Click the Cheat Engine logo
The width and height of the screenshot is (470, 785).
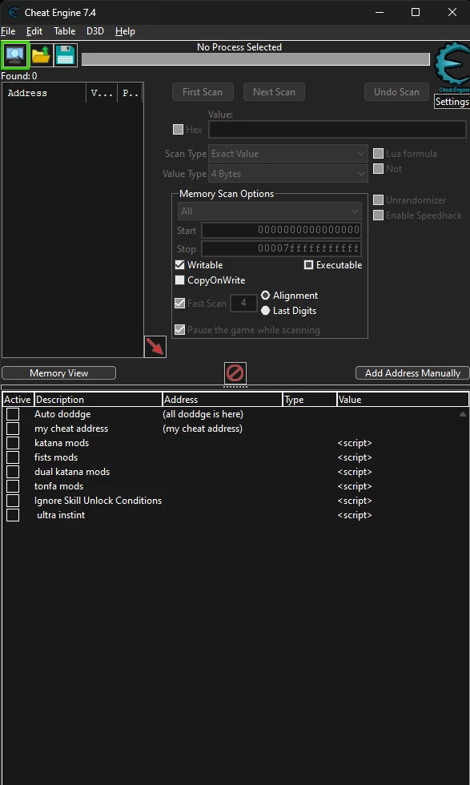coord(452,67)
